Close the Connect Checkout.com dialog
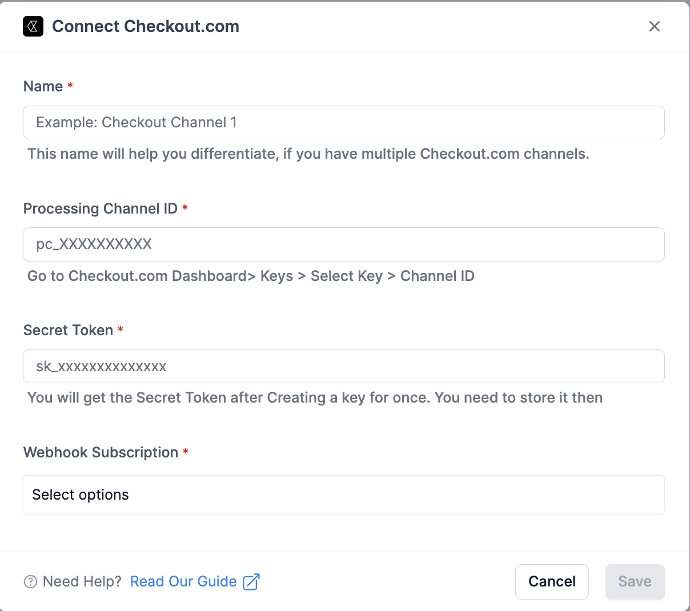 (655, 26)
